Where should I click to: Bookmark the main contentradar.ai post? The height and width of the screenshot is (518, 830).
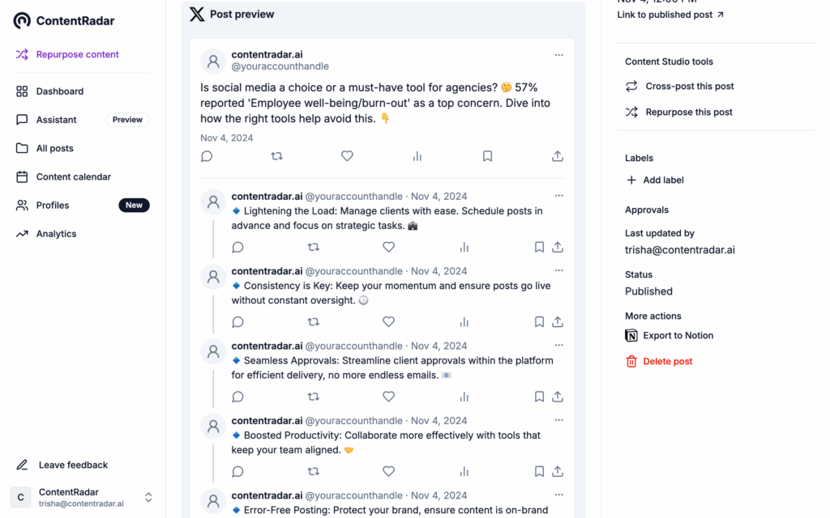pyautogui.click(x=487, y=156)
